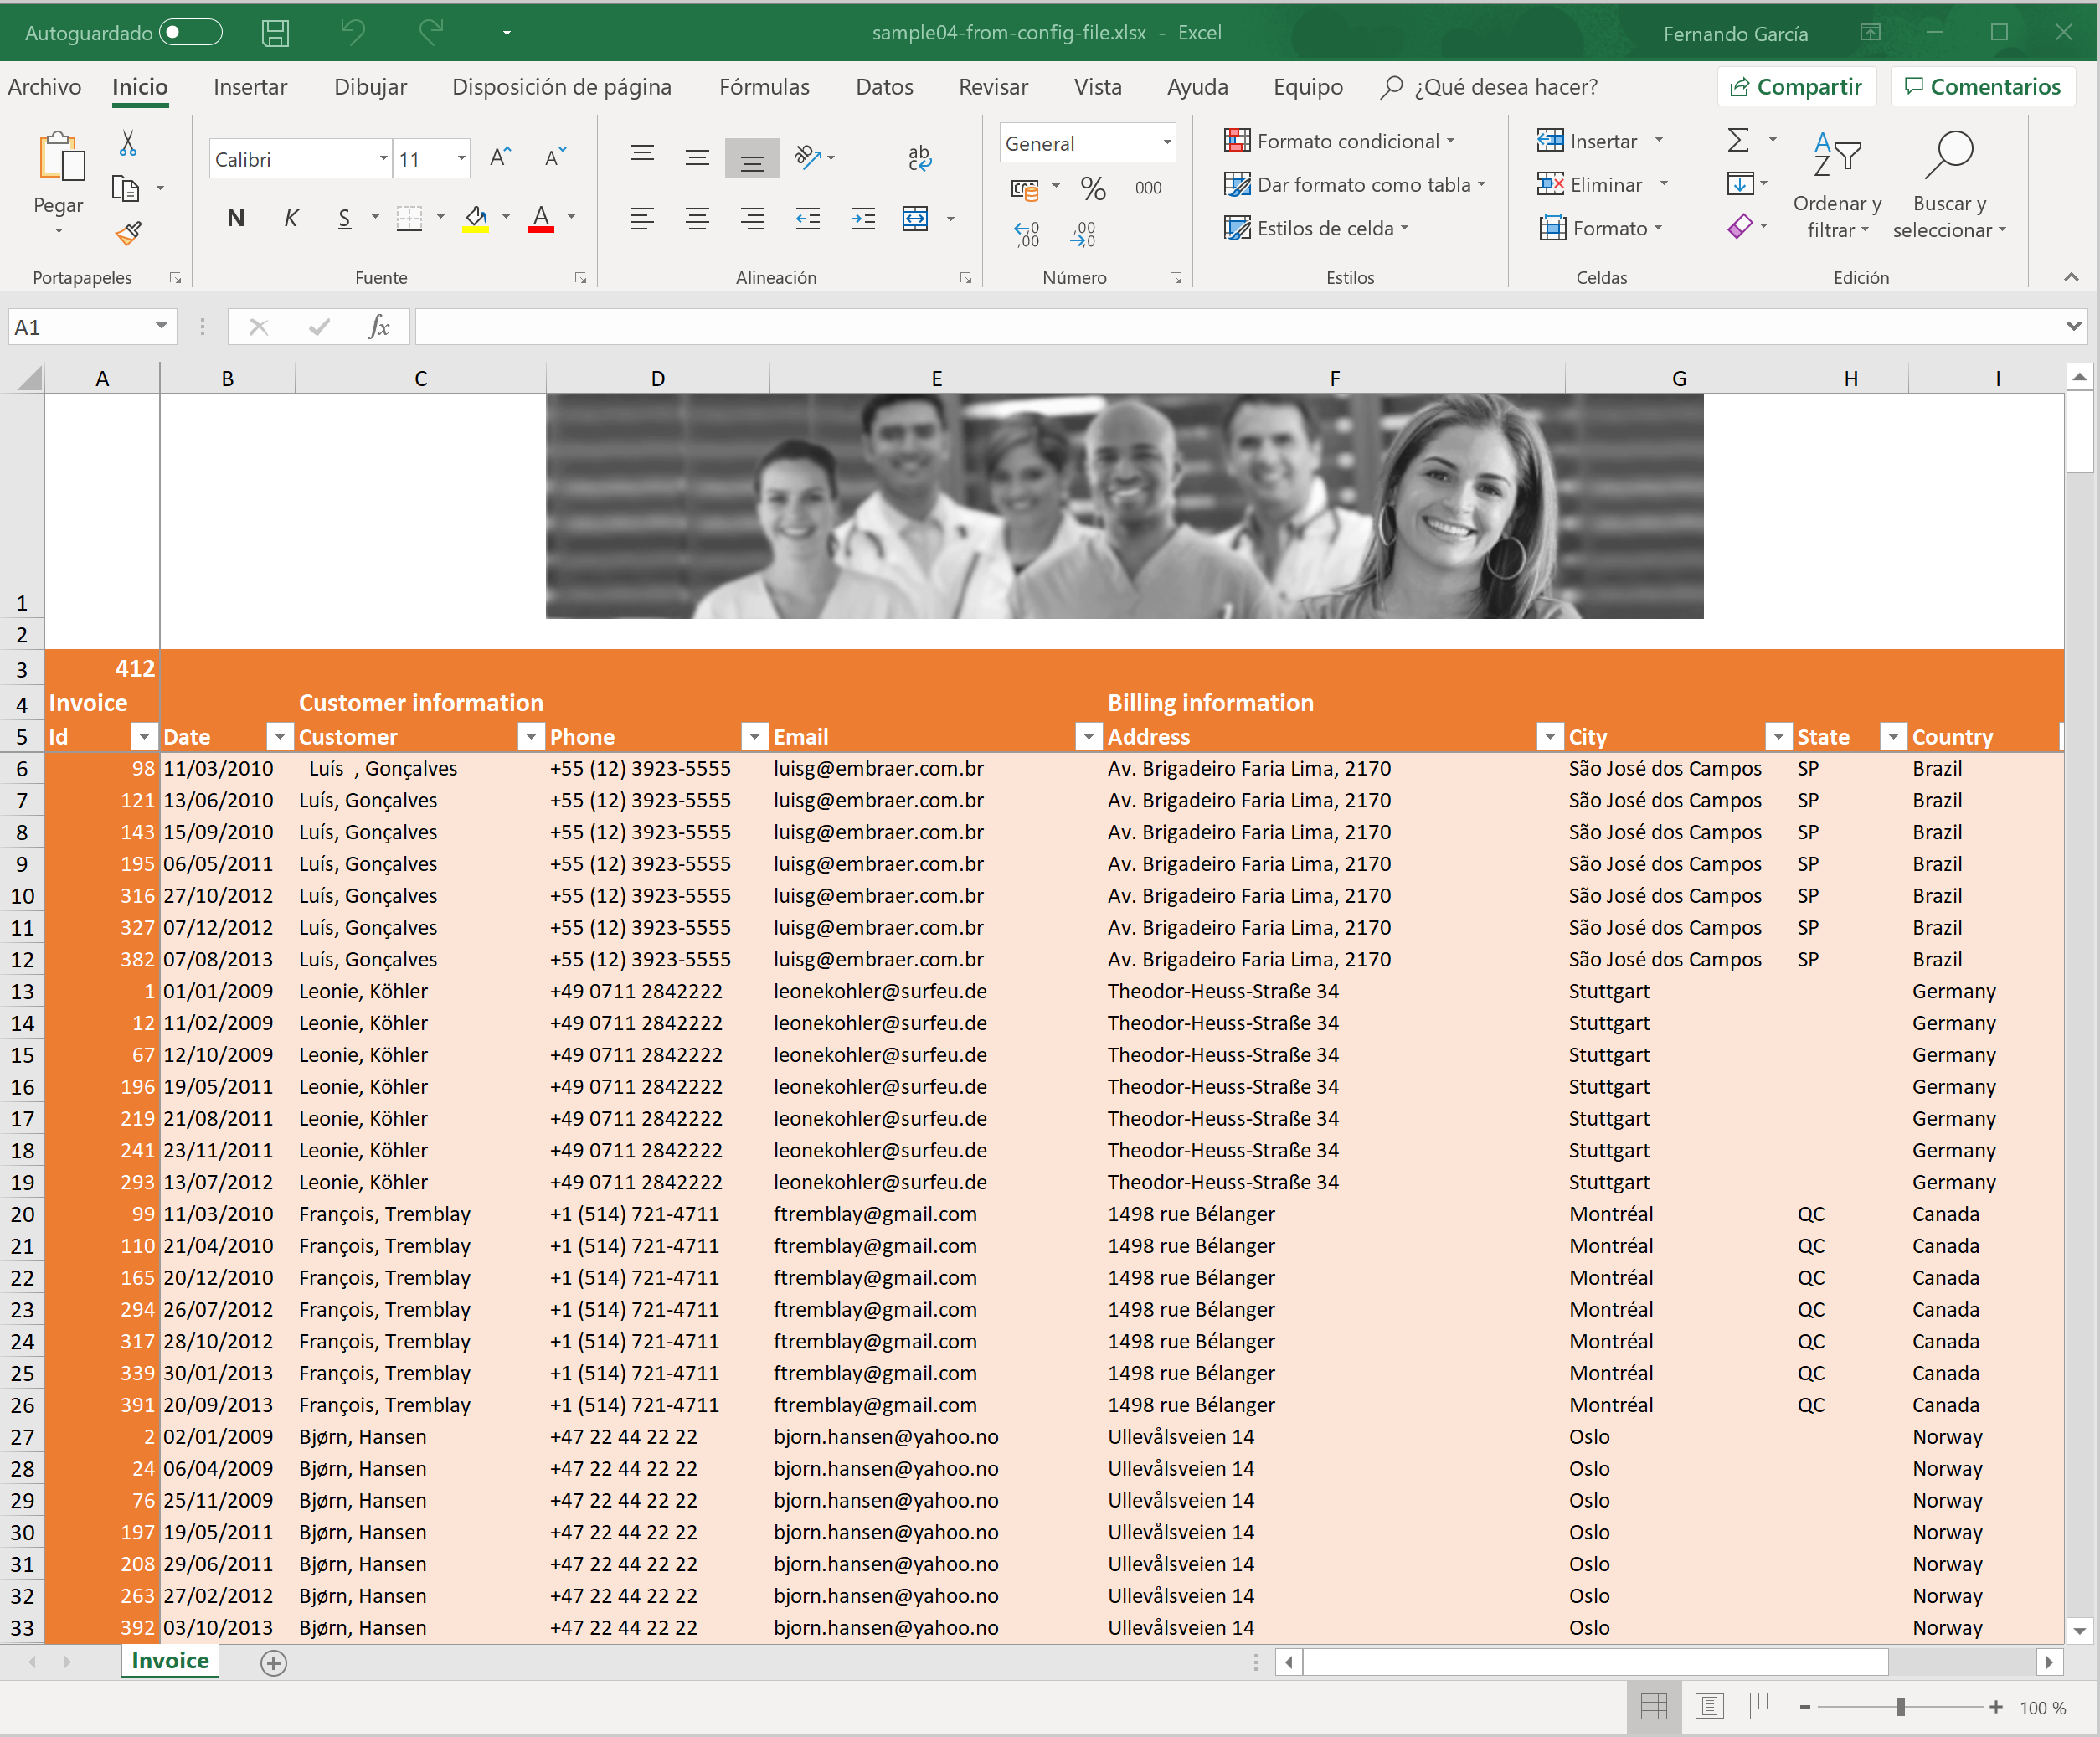This screenshot has width=2100, height=1737.
Task: Switch to the Datos ribbon tab
Action: [884, 87]
